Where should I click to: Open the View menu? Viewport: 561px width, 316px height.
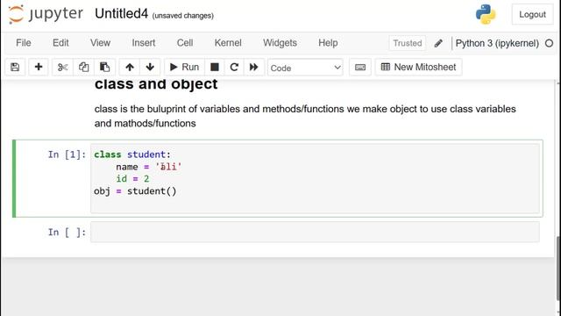coord(100,43)
